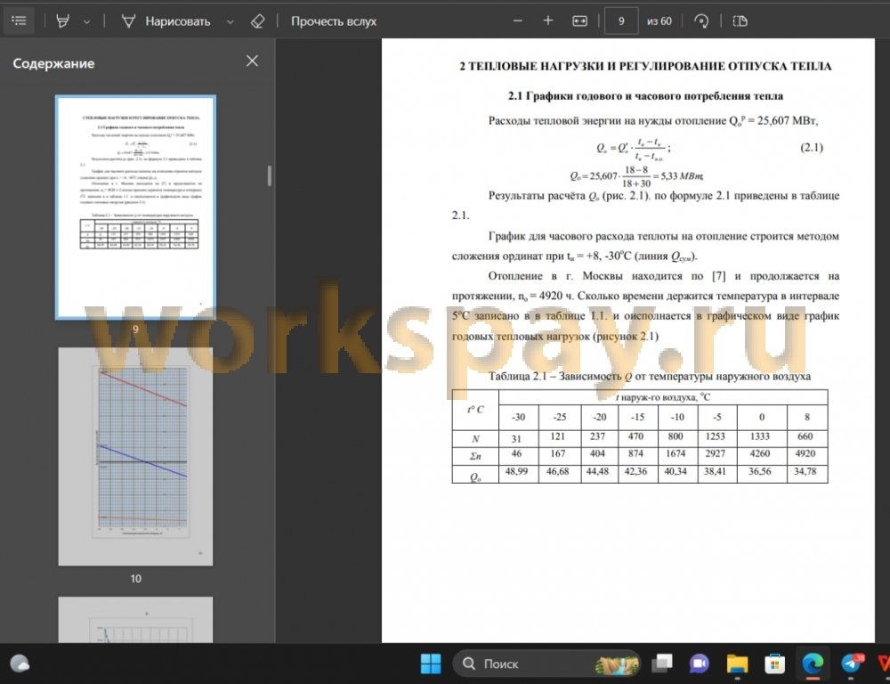The height and width of the screenshot is (684, 890).
Task: Click table cell "40,34" in row Qo
Action: point(676,472)
